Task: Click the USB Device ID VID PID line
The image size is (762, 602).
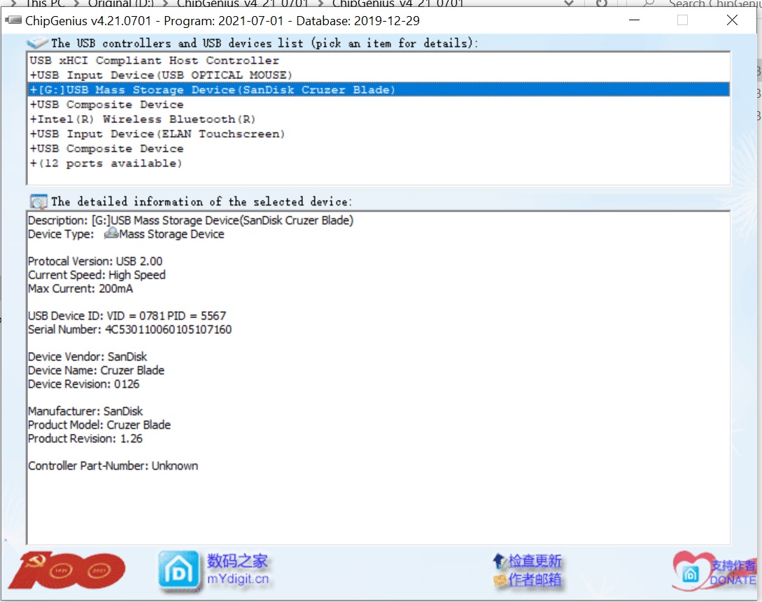Action: (x=127, y=315)
